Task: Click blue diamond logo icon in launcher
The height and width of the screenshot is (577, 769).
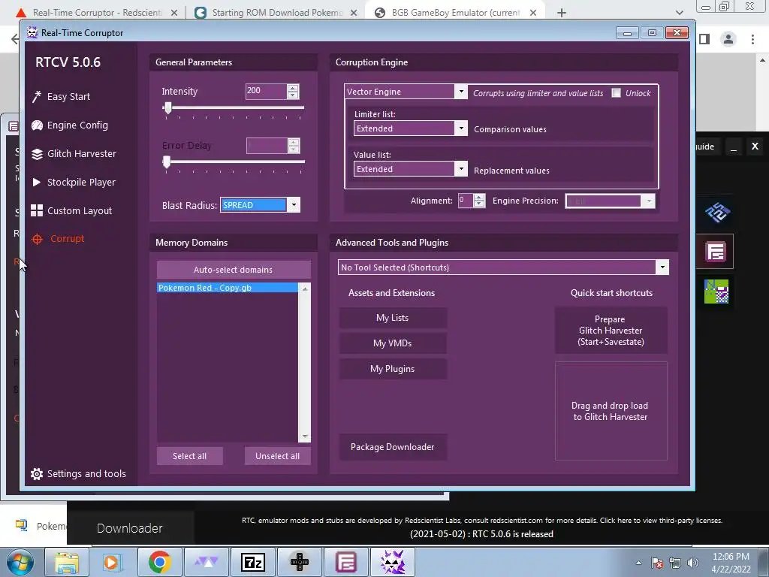Action: [716, 213]
